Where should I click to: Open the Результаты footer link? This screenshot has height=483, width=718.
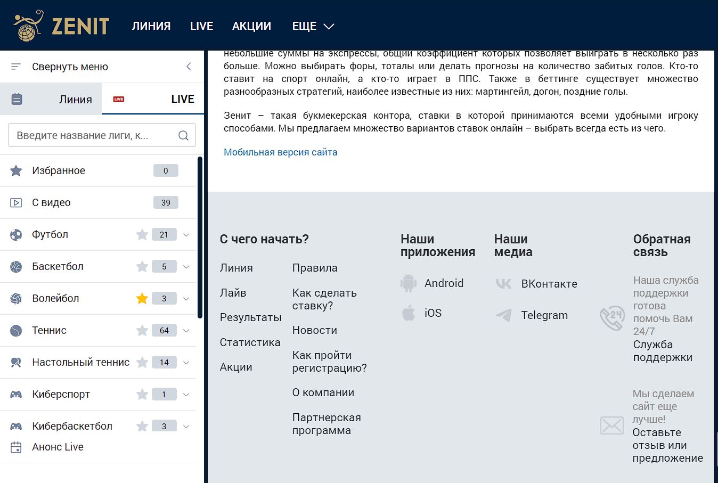pos(251,317)
